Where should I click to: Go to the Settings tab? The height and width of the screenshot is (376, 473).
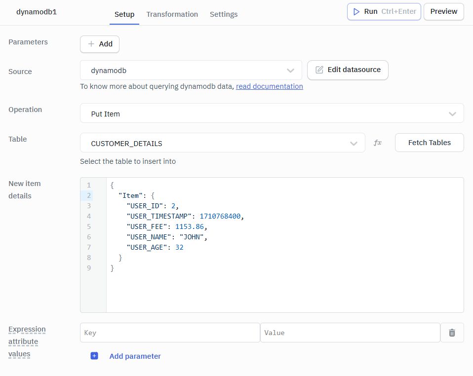224,14
